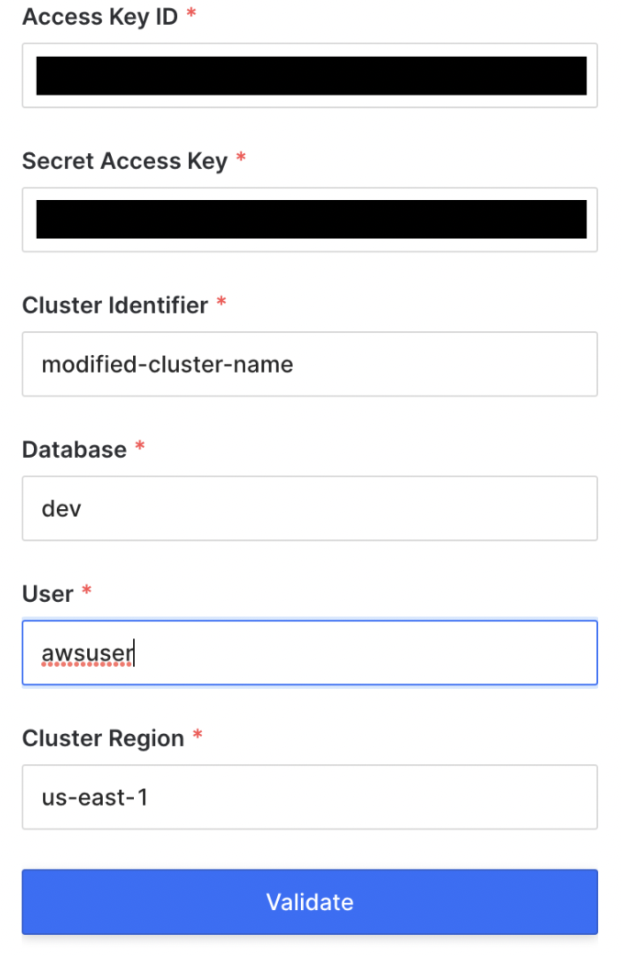This screenshot has height=956, width=622.
Task: Click the Validate button
Action: [310, 902]
